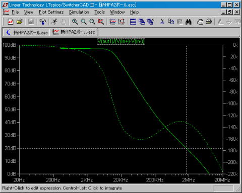
Task: Click the Pick Visible Traces icon
Action: [112, 22]
